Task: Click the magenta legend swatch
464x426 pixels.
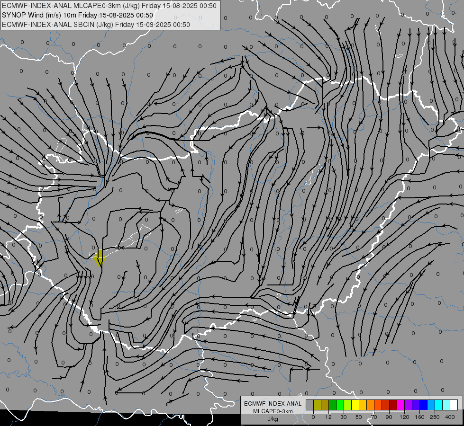Action: point(400,405)
